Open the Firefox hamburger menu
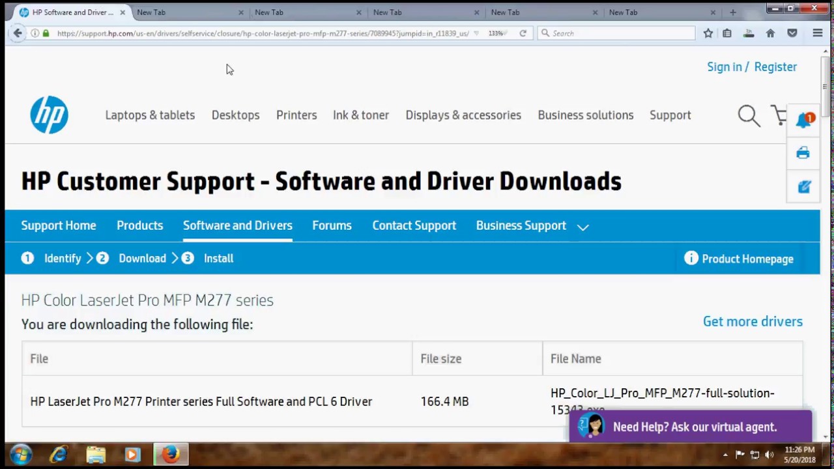Image resolution: width=834 pixels, height=469 pixels. 818,33
